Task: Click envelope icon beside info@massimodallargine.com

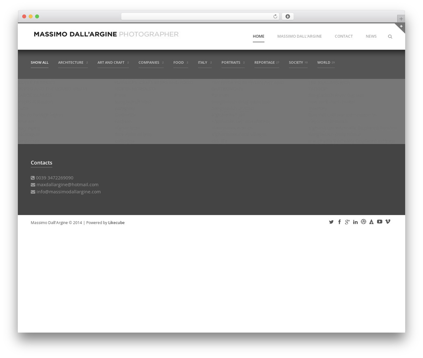Action: click(x=33, y=192)
